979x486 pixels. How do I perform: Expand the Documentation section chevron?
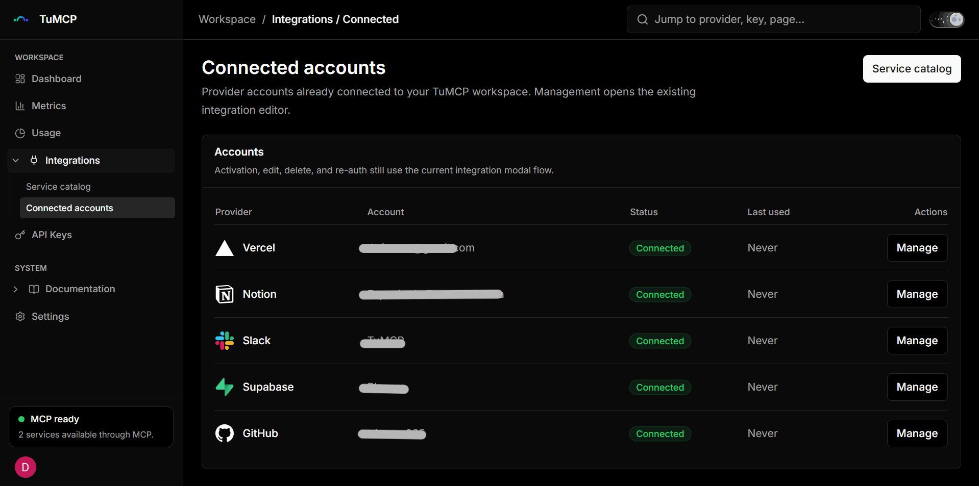pos(16,289)
